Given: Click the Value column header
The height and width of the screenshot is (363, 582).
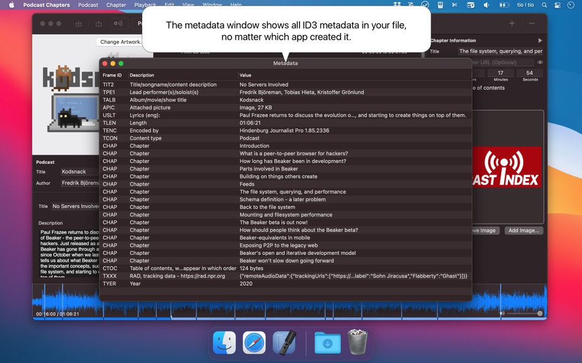Looking at the screenshot, I should click(245, 75).
